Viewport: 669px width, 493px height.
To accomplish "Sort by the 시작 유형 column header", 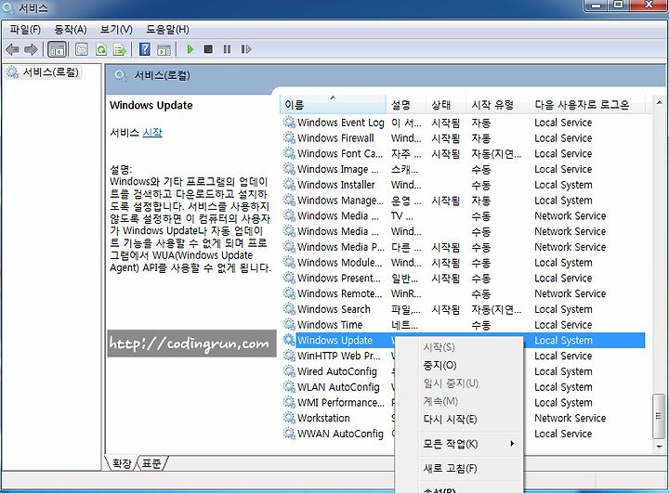I will click(x=497, y=105).
